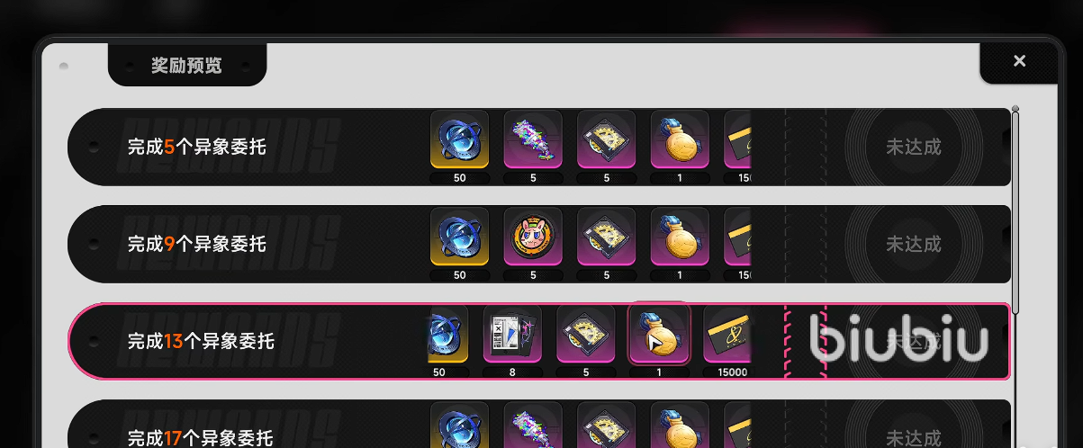The height and width of the screenshot is (448, 1083).
Task: Select the glitchy crystal reward in 5-commission row
Action: tap(533, 139)
